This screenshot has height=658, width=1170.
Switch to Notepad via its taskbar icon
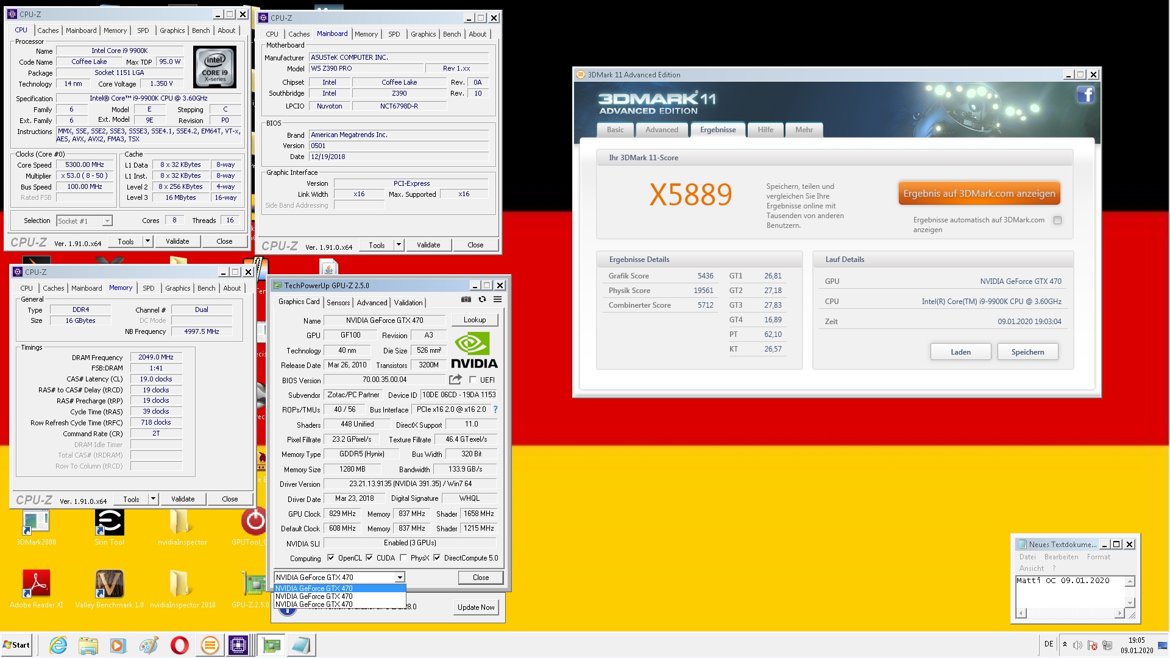click(301, 645)
